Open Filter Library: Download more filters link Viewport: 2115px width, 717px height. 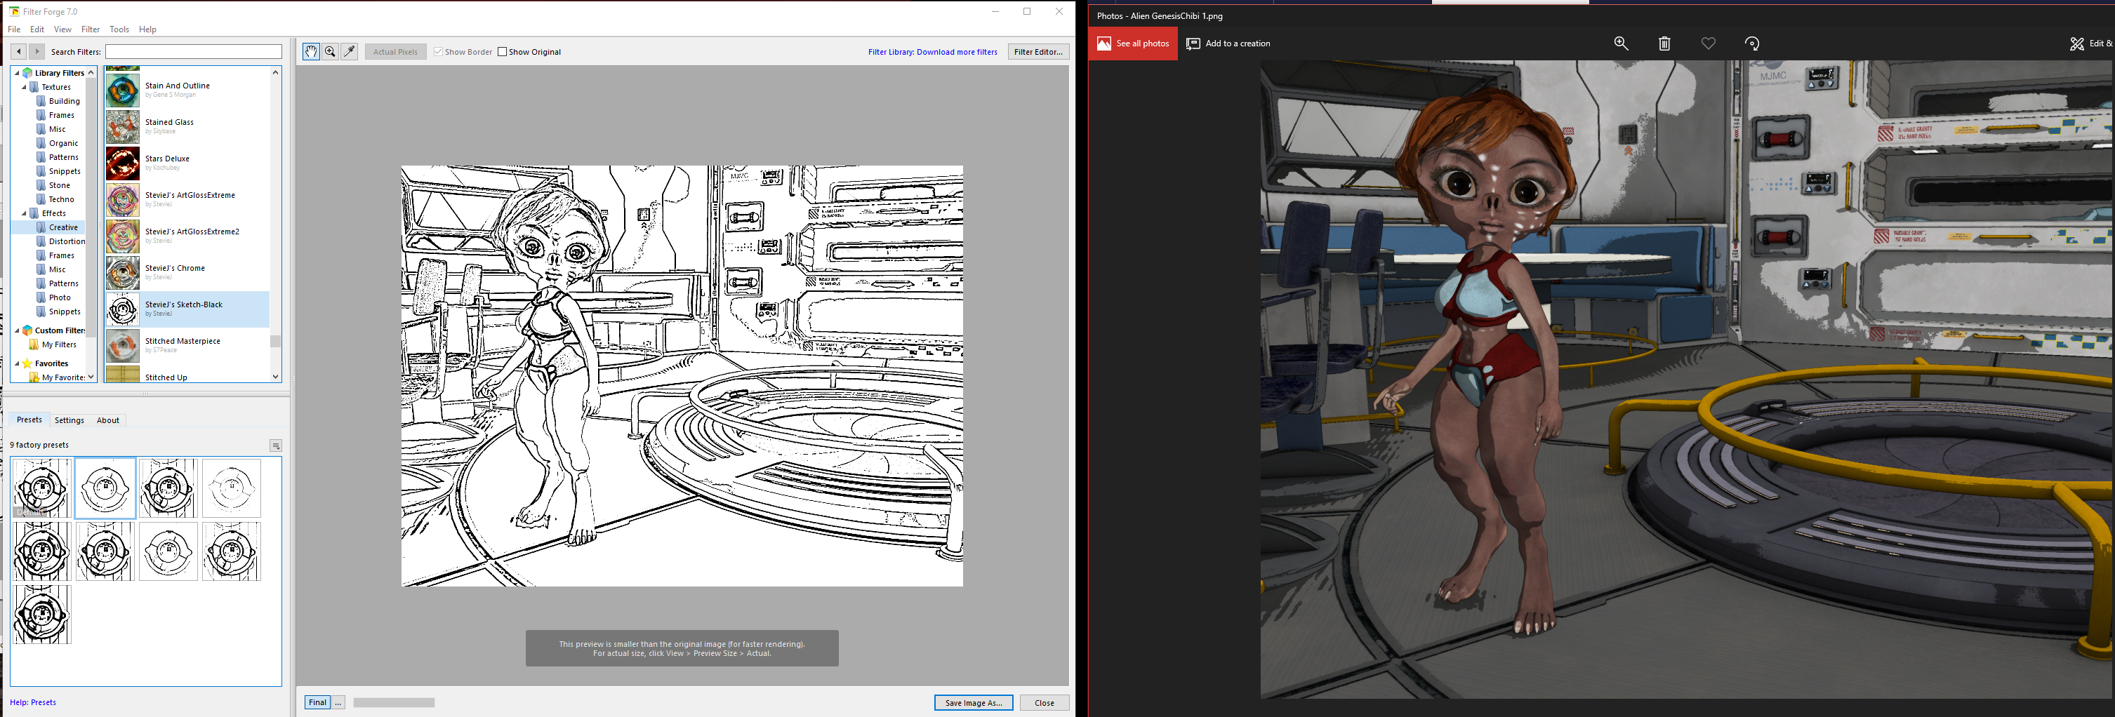[933, 52]
